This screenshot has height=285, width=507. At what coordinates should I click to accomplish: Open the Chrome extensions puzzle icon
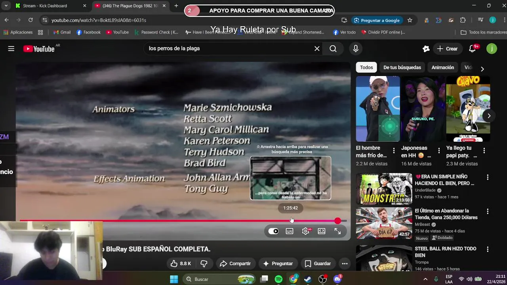tap(463, 20)
